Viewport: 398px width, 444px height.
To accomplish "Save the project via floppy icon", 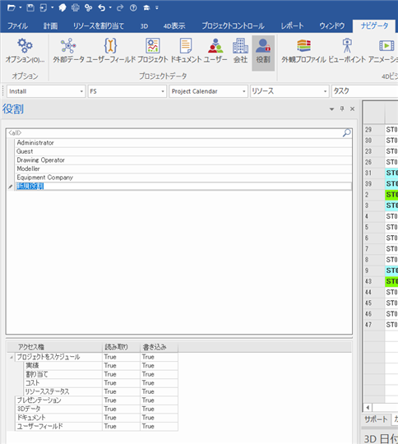I will pos(30,7).
